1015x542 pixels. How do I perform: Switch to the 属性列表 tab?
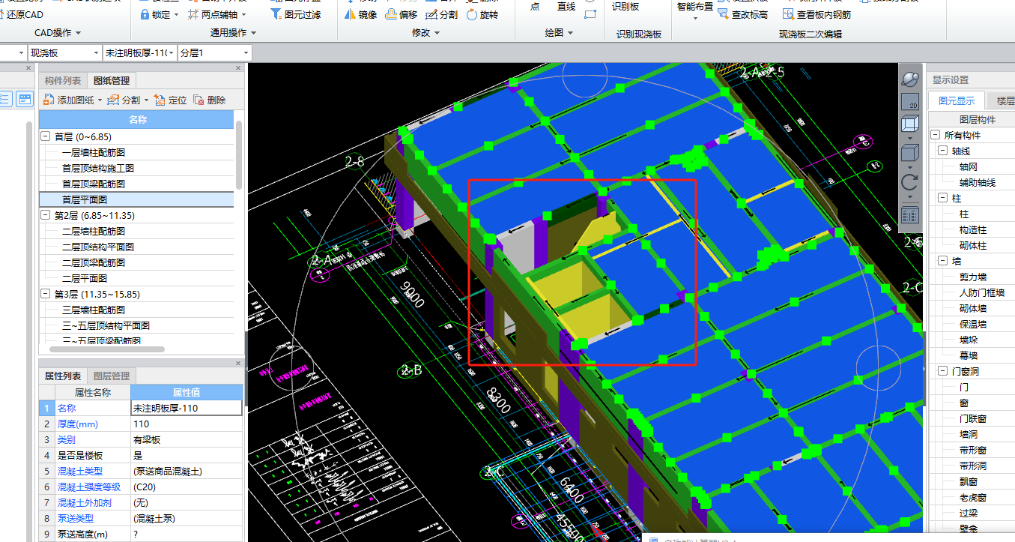coord(63,376)
